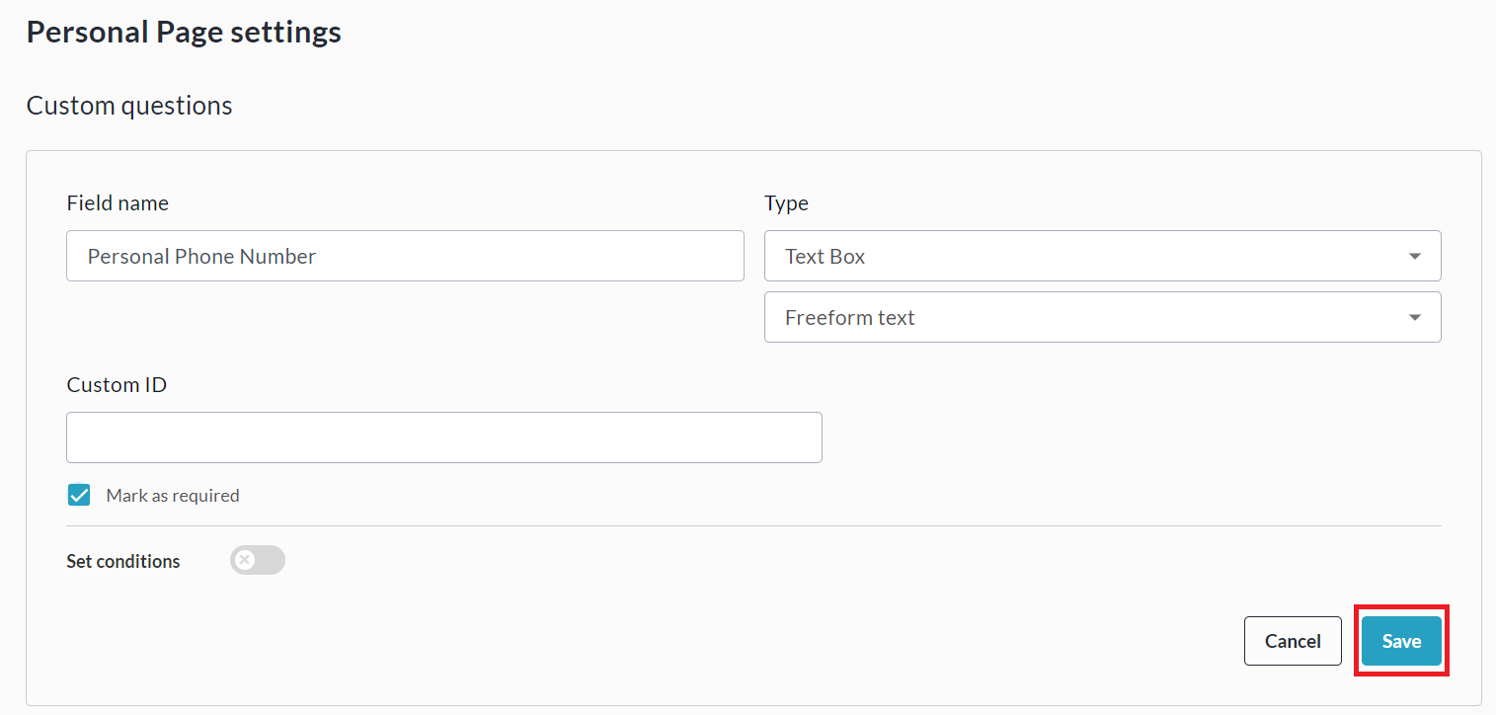Click the Personal Phone Number text

coord(201,256)
